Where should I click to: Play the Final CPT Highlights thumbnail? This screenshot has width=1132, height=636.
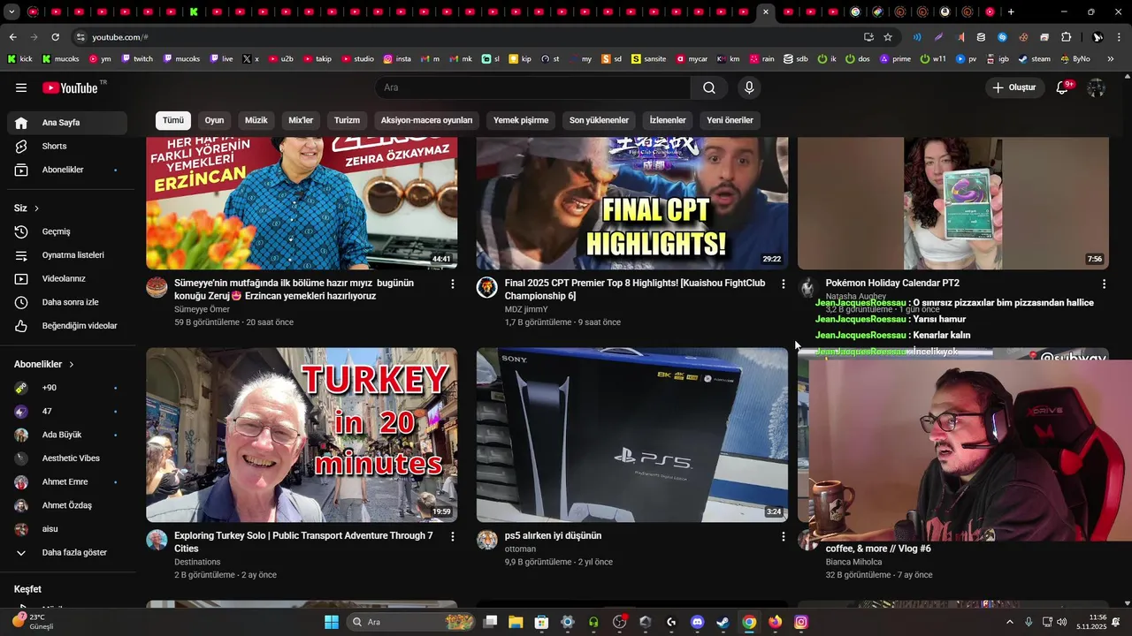point(632,203)
